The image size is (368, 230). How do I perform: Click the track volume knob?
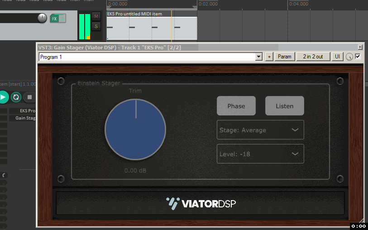pyautogui.click(x=42, y=18)
